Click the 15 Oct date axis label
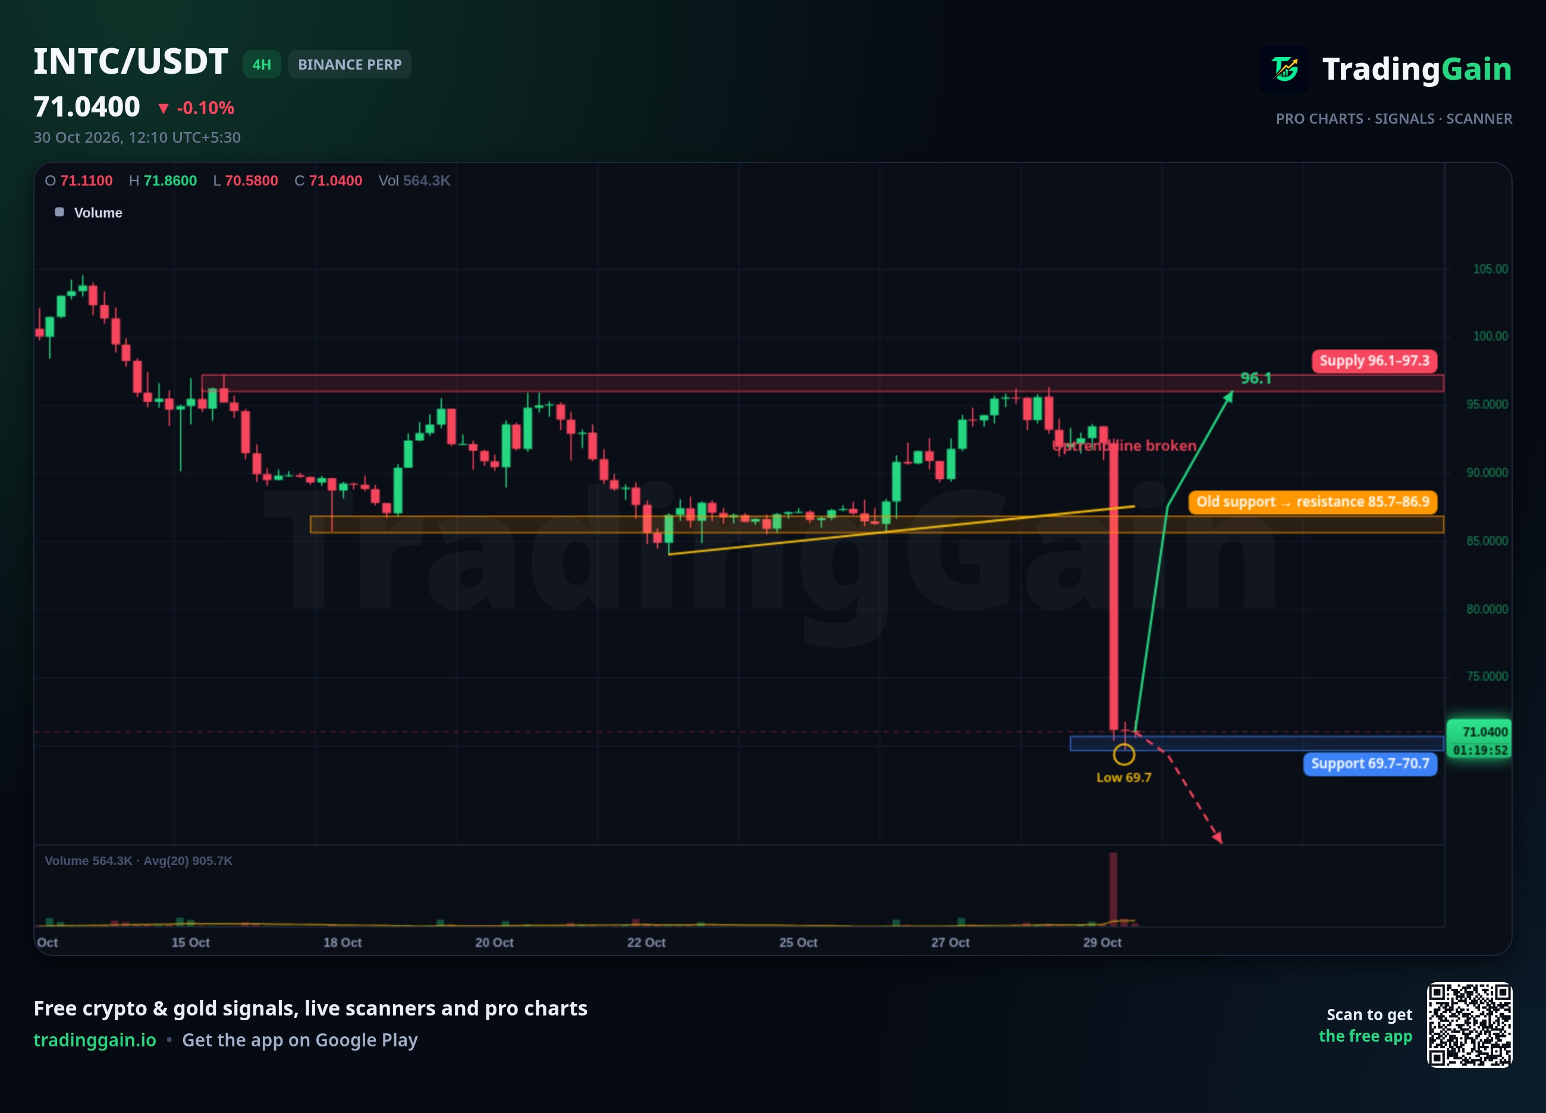1546x1113 pixels. pos(190,942)
